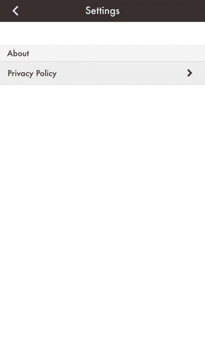View Privacy Policy under the About section

(102, 73)
